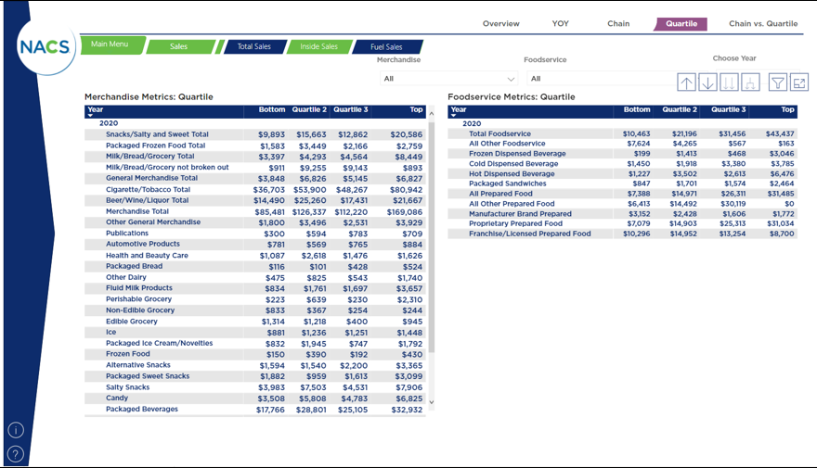Go to next hierarchy level icon
817x468 pixels.
[x=729, y=82]
